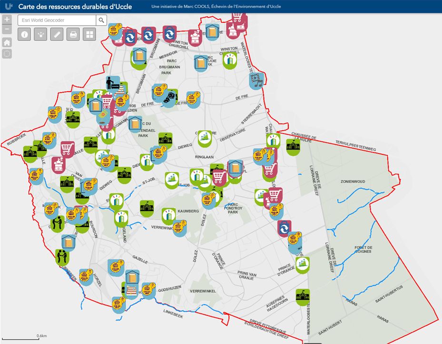
Task: Select the school marker near Kauwberg label
Action: point(147,207)
